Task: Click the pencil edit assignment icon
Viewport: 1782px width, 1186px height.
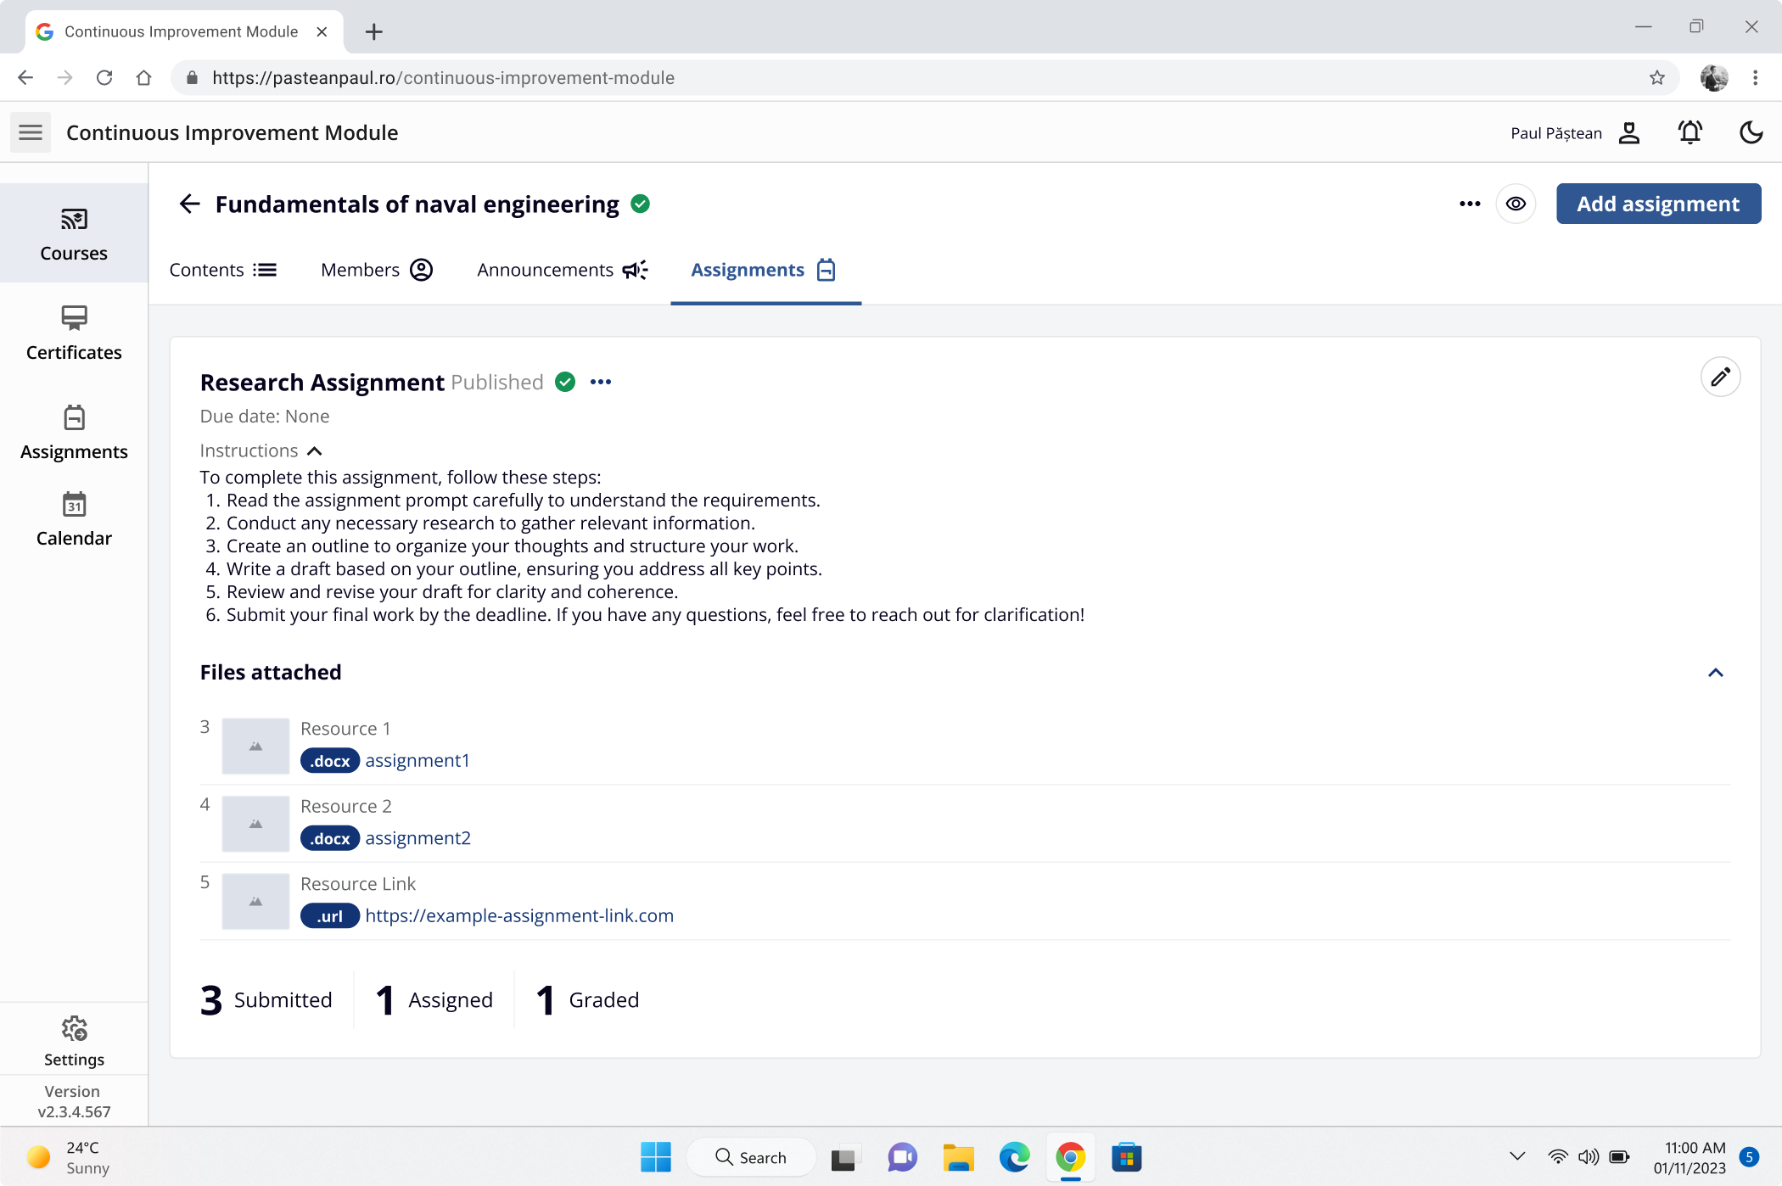Action: click(x=1720, y=377)
